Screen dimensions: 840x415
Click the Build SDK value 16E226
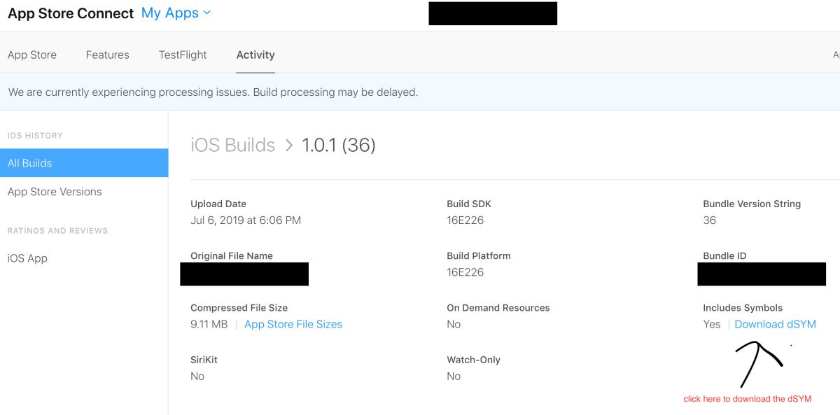(465, 220)
